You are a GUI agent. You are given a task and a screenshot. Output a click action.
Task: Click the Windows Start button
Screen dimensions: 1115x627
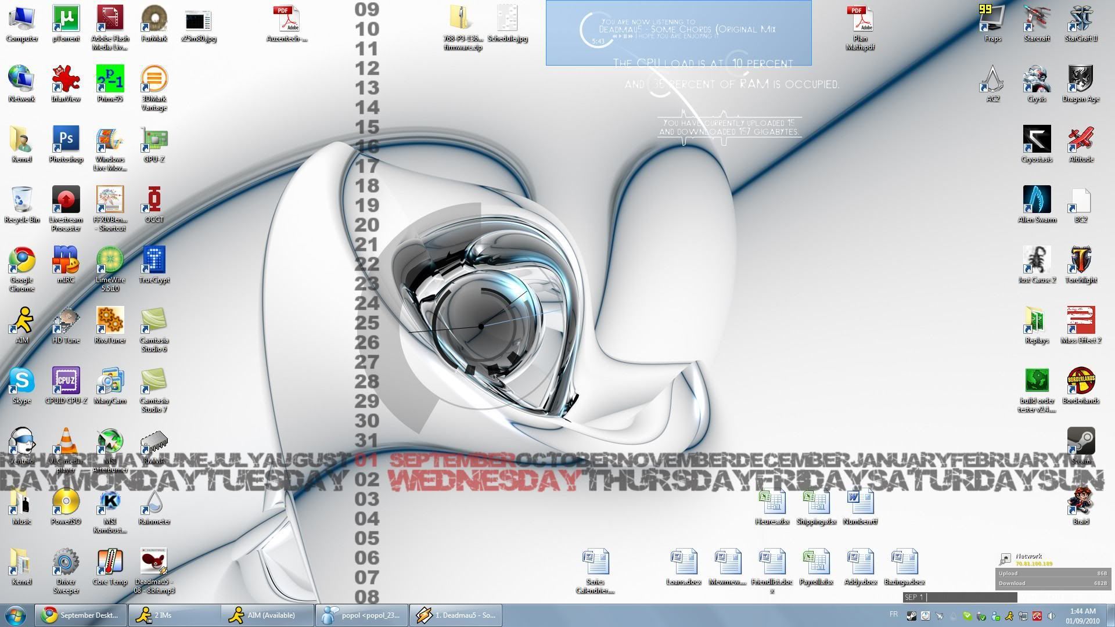16,615
